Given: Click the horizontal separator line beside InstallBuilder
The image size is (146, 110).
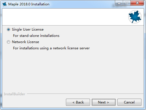Looking at the screenshot, I should coord(85,94).
